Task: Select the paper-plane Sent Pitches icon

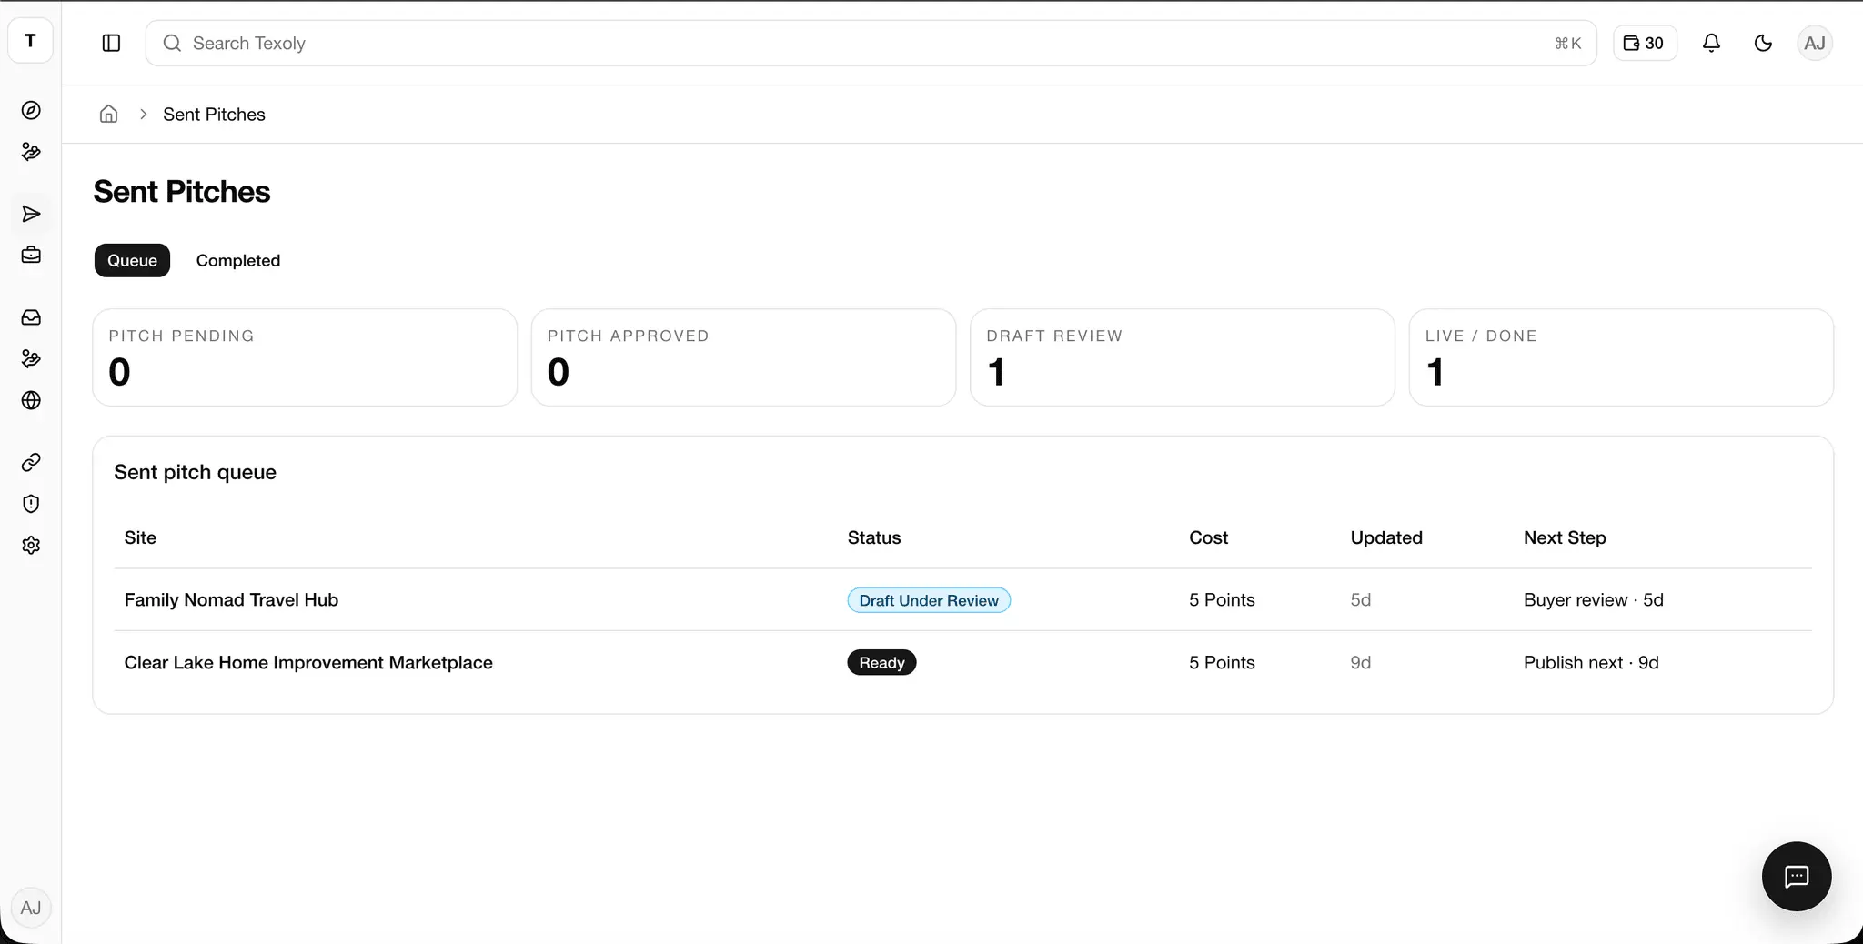Action: (31, 214)
